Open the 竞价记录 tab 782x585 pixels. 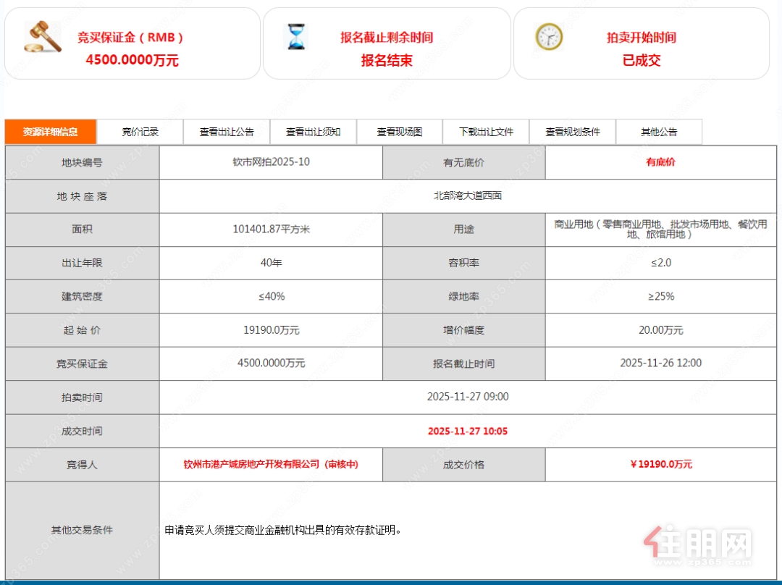coord(140,132)
